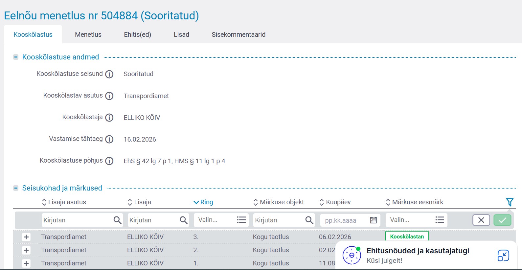The image size is (522, 270).
Task: Open the Ring filter dropdown
Action: click(x=221, y=220)
